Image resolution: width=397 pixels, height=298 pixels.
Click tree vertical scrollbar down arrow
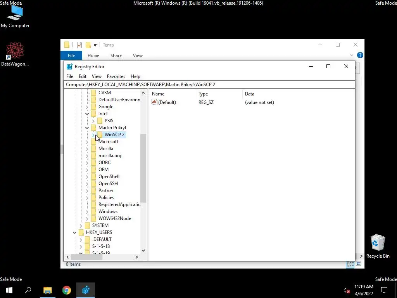click(143, 251)
